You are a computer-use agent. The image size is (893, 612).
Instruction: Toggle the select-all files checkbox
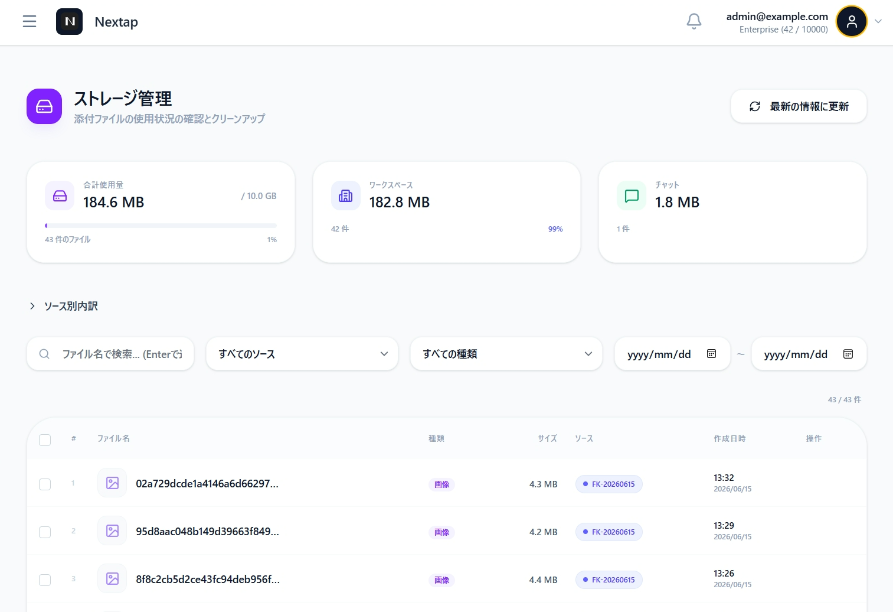click(45, 440)
